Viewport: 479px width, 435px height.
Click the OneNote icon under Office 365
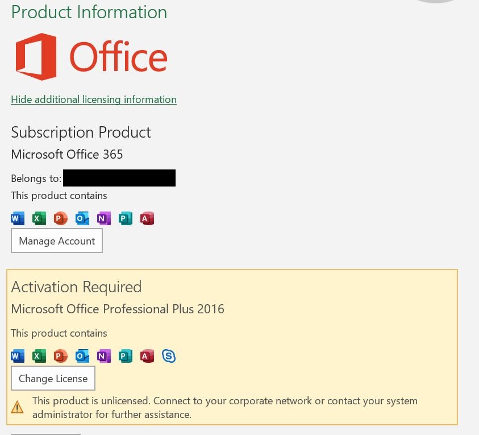(104, 218)
